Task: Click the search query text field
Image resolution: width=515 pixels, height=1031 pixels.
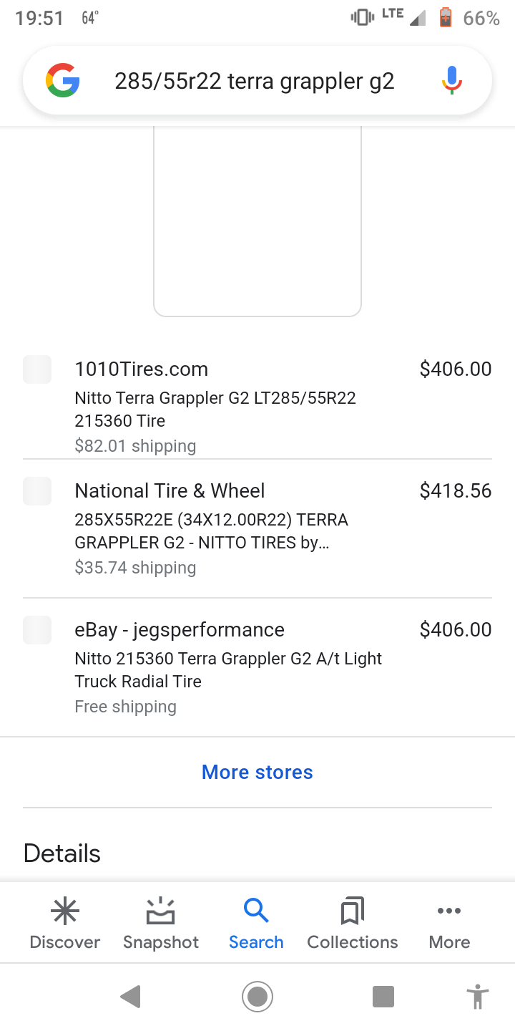Action: click(x=255, y=81)
